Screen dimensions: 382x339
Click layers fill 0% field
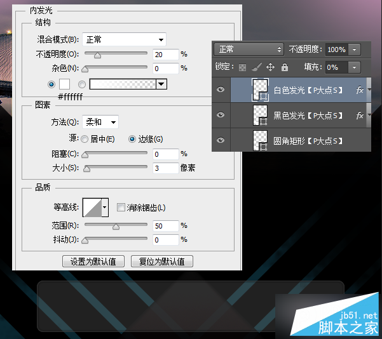pyautogui.click(x=337, y=67)
